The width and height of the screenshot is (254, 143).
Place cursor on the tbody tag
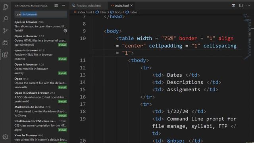pos(139,60)
